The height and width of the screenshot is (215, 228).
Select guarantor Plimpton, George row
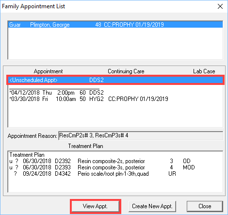115,25
